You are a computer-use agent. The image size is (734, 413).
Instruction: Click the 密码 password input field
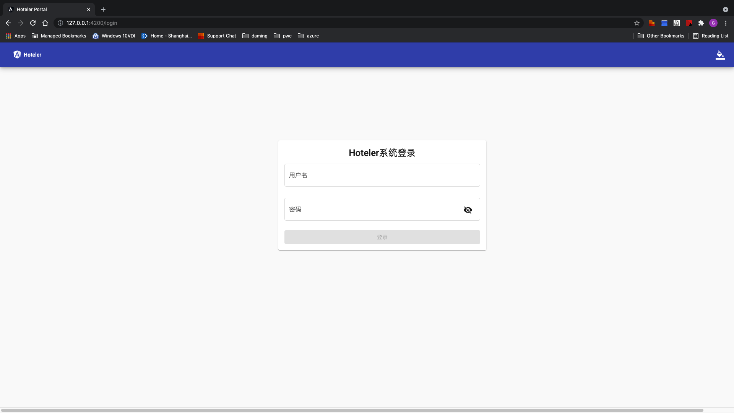click(x=373, y=209)
